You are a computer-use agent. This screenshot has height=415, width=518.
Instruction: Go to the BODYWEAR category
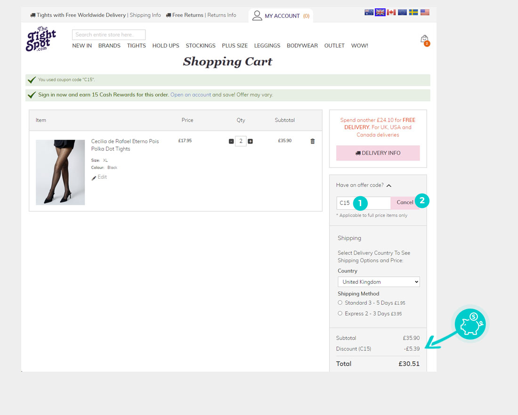(302, 46)
